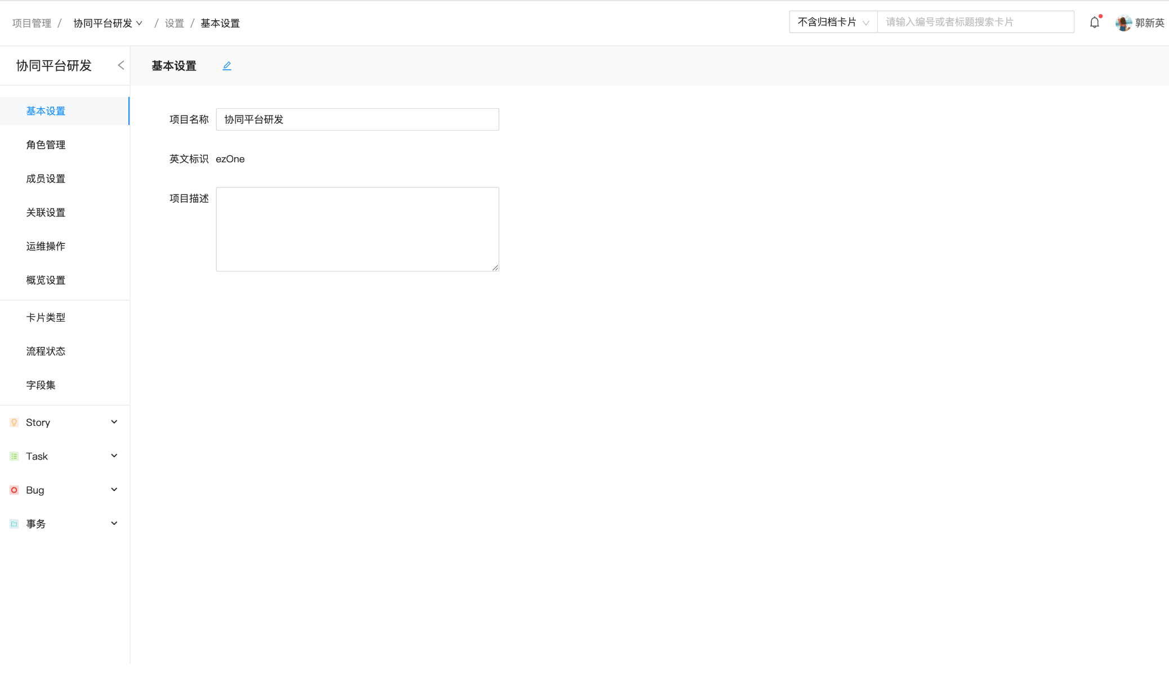
Task: Focus the card search box
Action: click(975, 22)
